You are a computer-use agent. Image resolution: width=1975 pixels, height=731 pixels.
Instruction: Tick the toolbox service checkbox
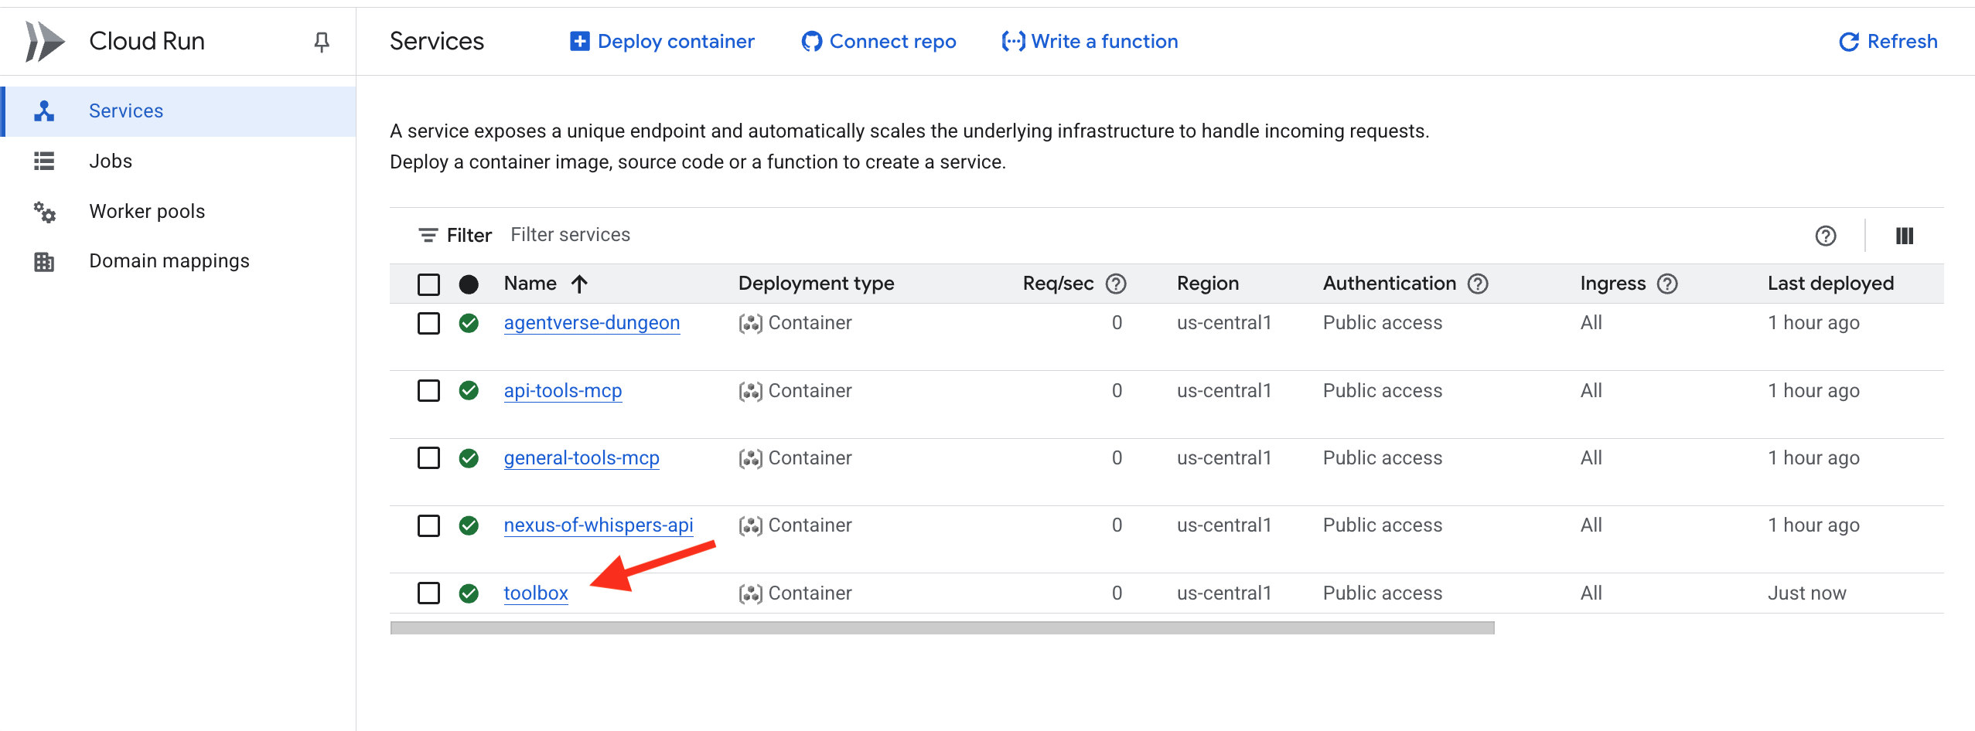[428, 593]
